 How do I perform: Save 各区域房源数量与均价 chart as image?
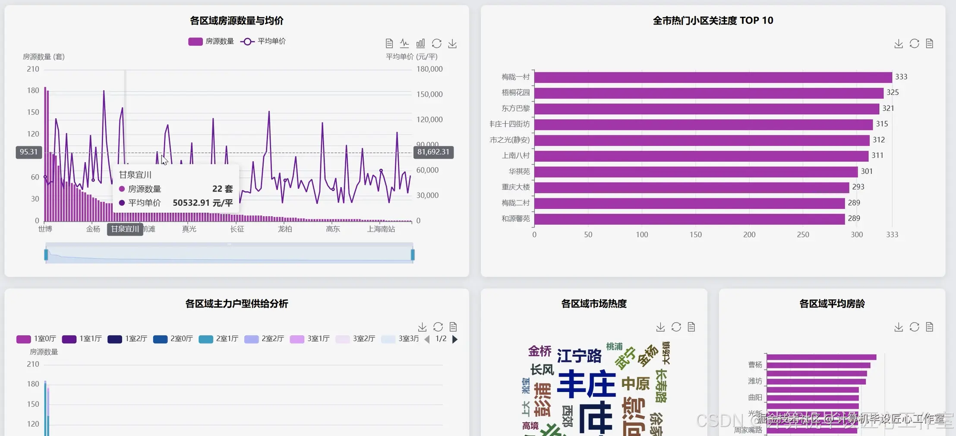(452, 43)
